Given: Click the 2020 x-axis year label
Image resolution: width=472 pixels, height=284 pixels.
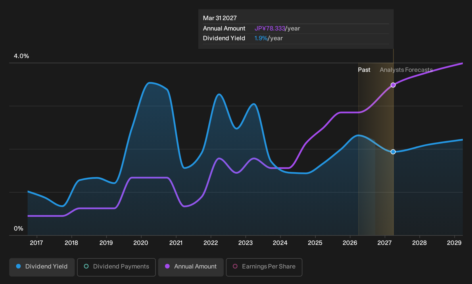Looking at the screenshot, I should click(x=141, y=243).
